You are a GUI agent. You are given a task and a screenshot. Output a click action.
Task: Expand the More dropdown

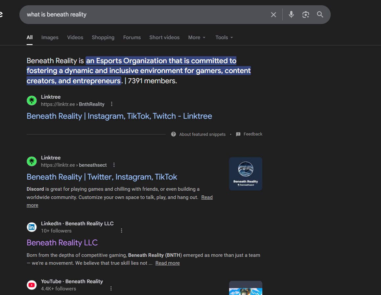click(x=197, y=37)
